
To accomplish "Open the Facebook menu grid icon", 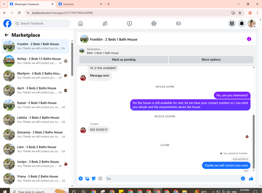I will (232, 24).
